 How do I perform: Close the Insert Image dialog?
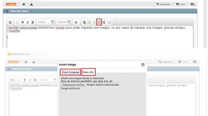click(143, 65)
